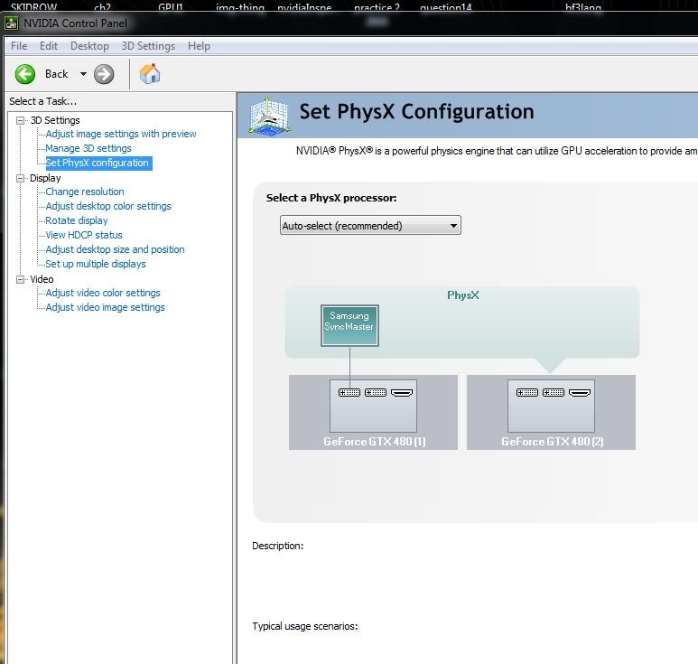
Task: Click the Video tree category label
Action: pos(42,279)
